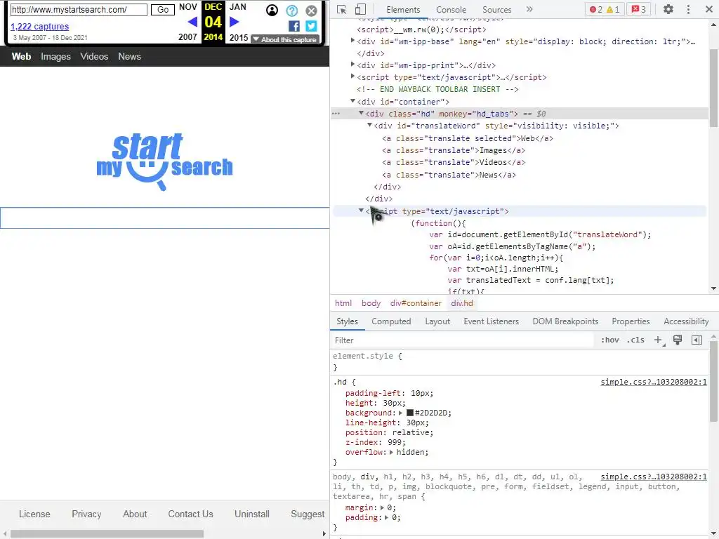Click the mystartsearch logo
Screen dimensions: 719x539
(x=164, y=161)
